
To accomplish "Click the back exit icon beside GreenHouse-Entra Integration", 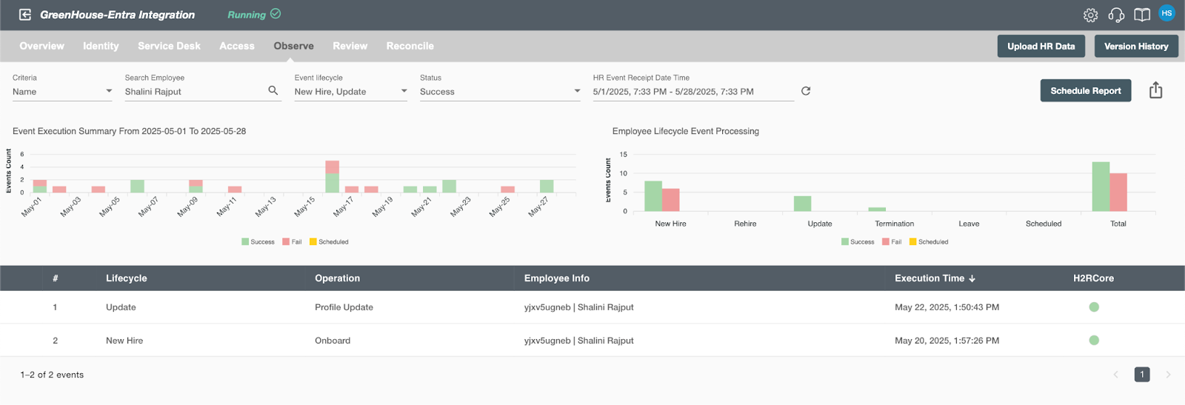I will tap(25, 14).
